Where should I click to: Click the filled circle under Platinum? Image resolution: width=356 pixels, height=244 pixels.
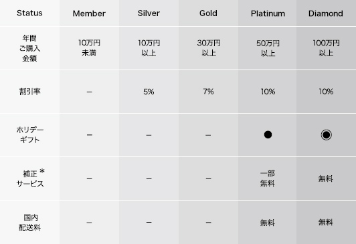pos(268,134)
